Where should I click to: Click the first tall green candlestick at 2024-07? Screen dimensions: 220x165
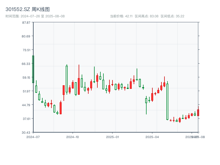click(x=33, y=69)
